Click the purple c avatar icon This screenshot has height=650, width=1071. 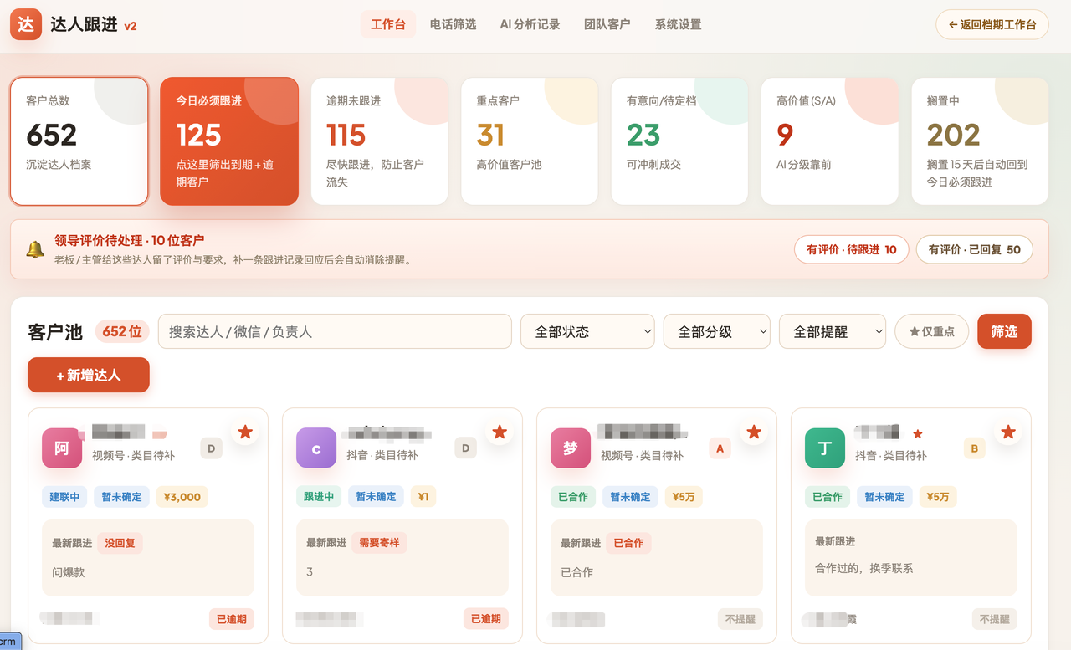(x=316, y=448)
